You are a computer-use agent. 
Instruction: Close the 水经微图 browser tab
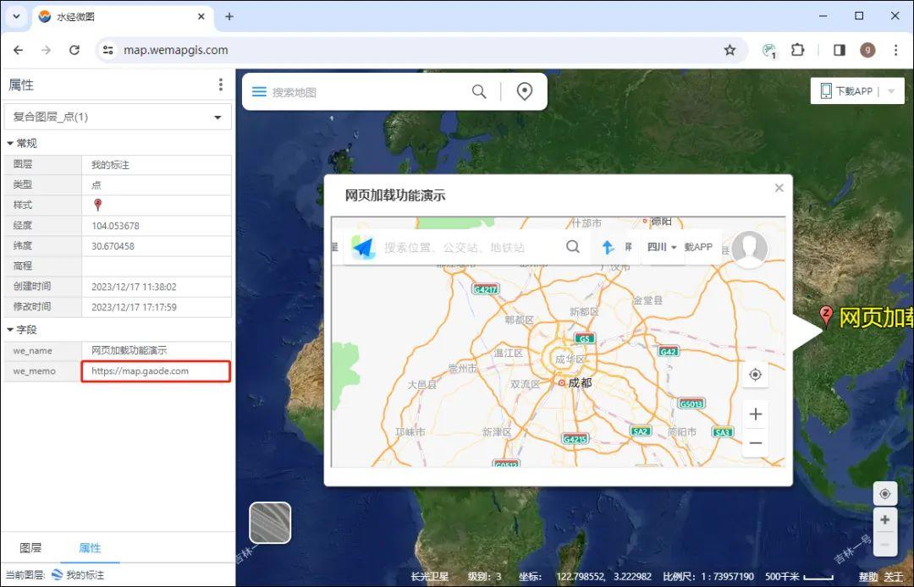pos(201,17)
